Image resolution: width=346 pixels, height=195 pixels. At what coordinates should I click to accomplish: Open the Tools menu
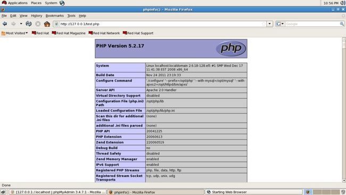71,15
